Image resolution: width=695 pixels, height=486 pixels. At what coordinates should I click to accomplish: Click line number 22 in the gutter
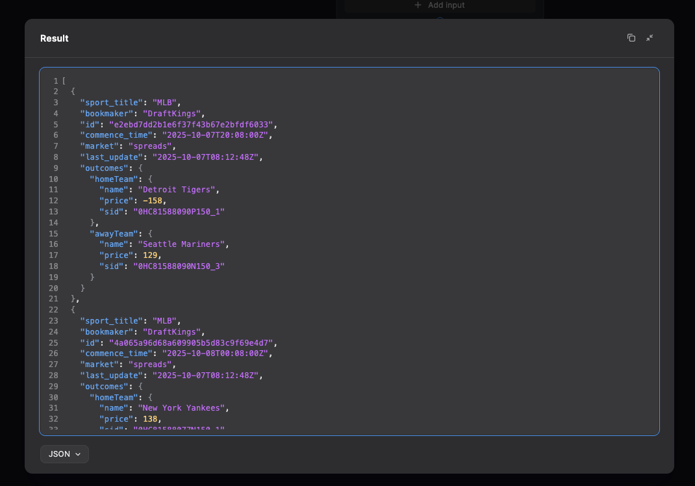coord(53,310)
